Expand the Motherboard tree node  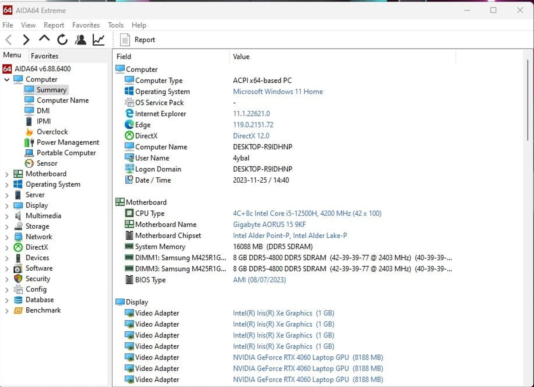[7, 174]
